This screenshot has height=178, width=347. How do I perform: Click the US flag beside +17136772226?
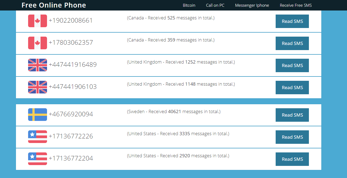37,137
